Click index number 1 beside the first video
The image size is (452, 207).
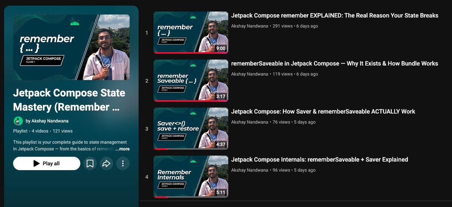tap(147, 33)
